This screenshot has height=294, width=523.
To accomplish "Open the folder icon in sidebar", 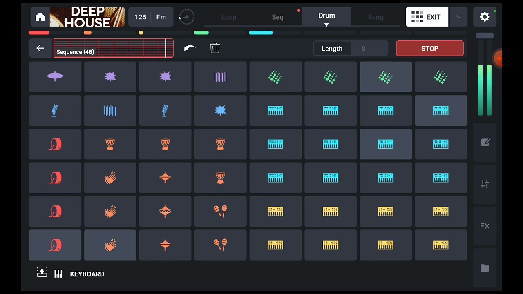I will [x=485, y=268].
